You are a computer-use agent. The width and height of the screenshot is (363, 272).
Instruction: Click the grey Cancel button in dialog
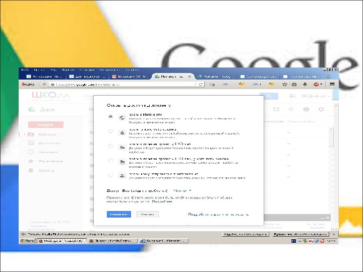tap(147, 215)
